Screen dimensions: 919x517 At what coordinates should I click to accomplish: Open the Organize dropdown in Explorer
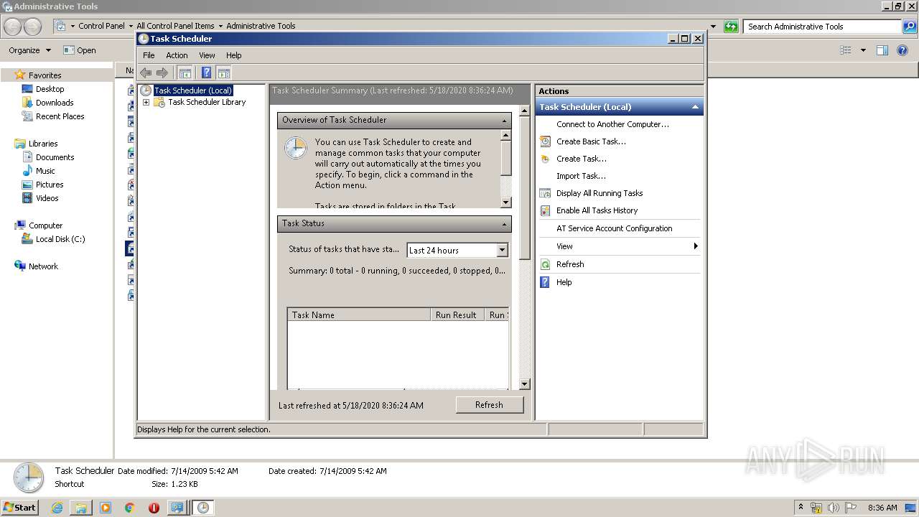pyautogui.click(x=29, y=50)
